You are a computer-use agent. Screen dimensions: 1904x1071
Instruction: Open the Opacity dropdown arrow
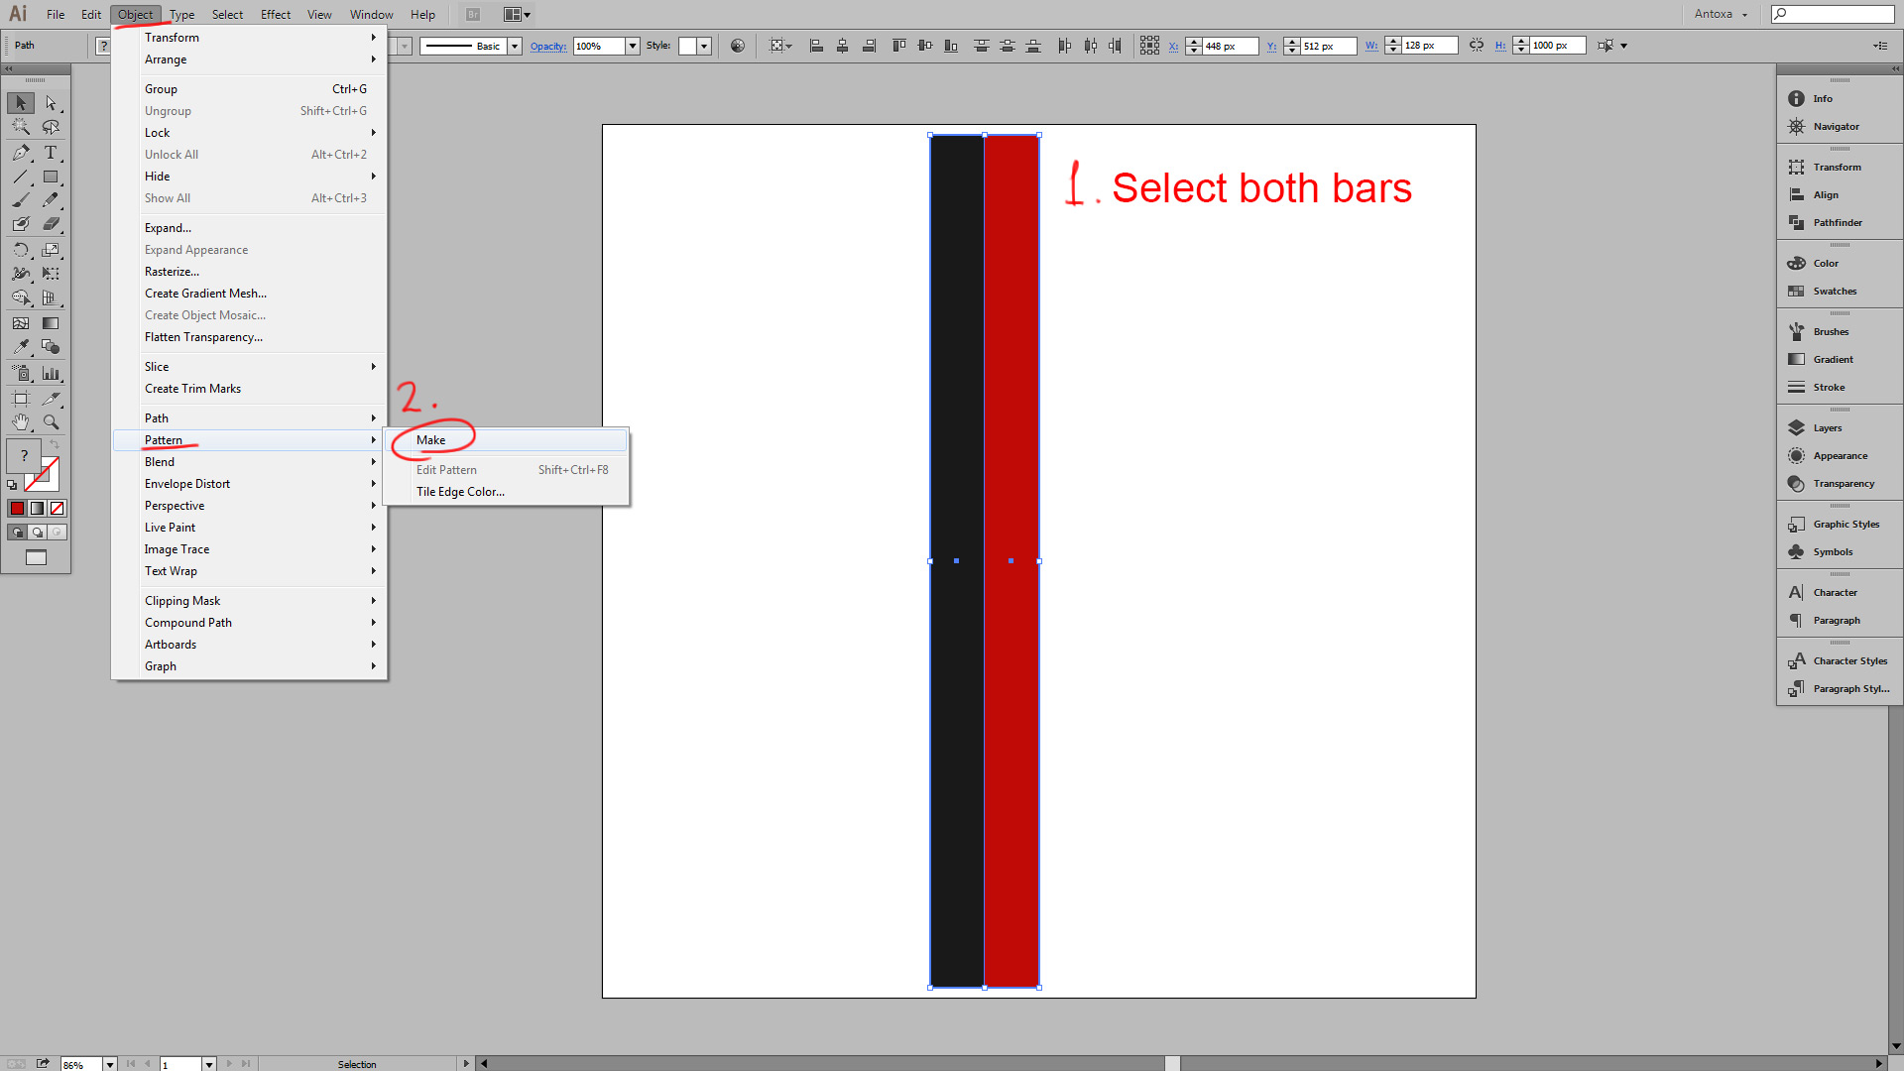633,47
